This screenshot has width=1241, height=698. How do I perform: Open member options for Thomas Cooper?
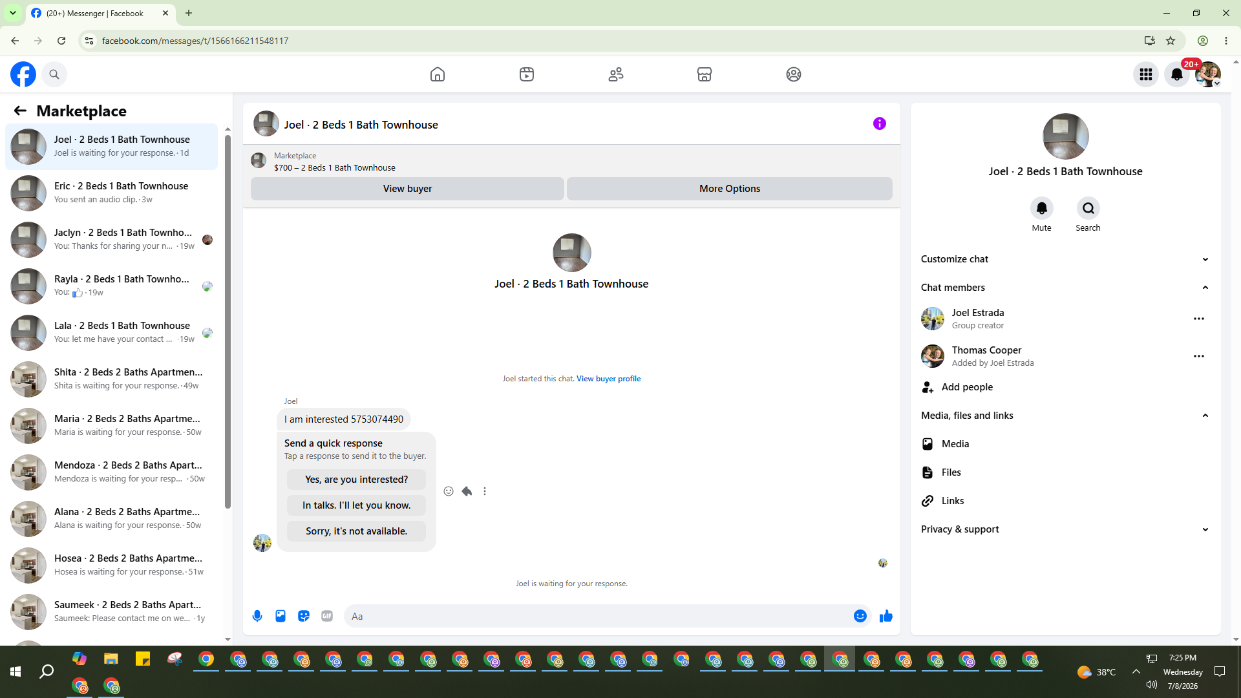pos(1199,356)
